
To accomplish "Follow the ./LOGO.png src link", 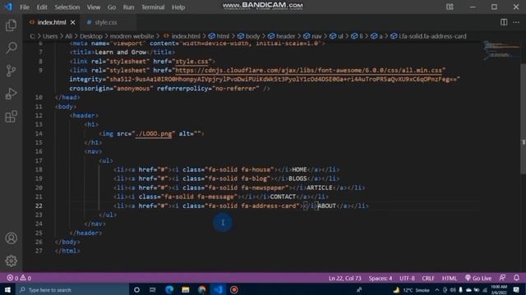I will (x=154, y=134).
